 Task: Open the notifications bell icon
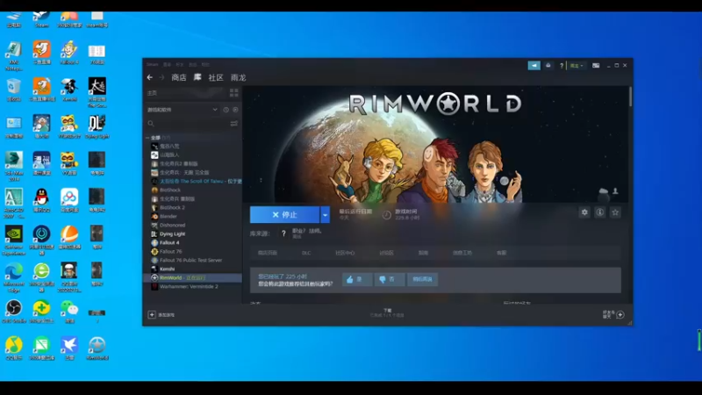[x=548, y=65]
